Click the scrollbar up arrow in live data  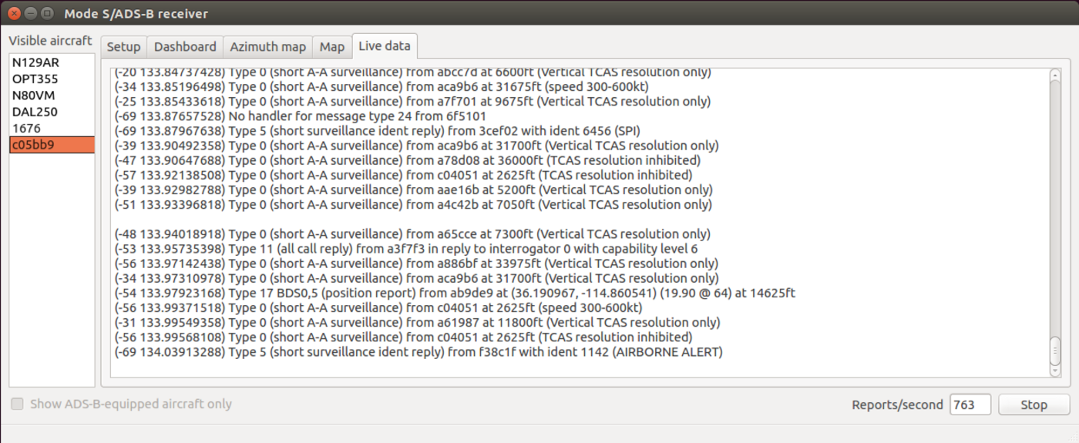1055,75
